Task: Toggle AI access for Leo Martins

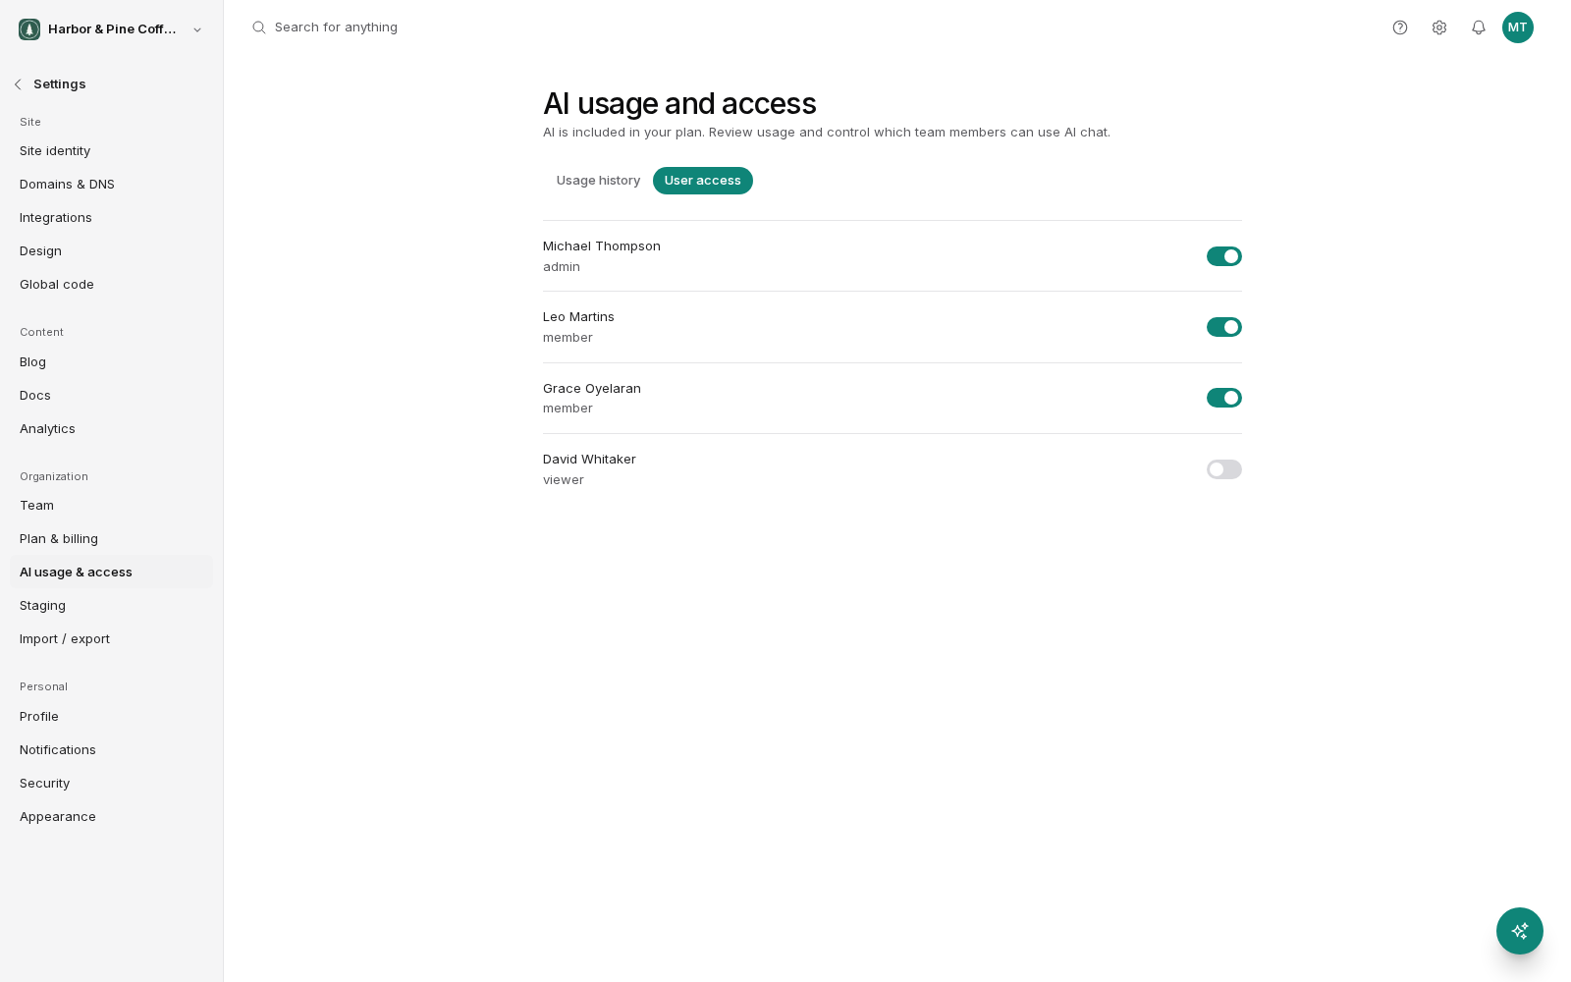Action: click(1224, 327)
